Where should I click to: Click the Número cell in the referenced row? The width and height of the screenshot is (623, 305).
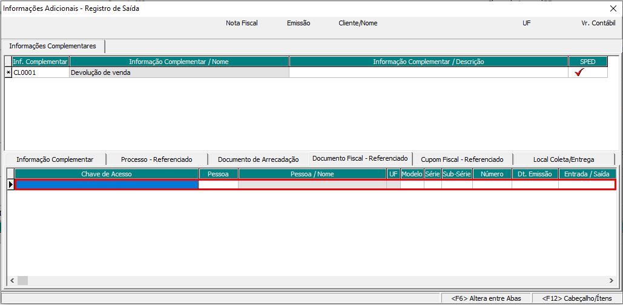click(x=492, y=184)
